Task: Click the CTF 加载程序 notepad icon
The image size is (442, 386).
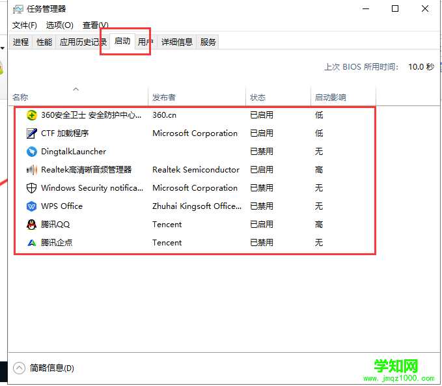Action: (31, 133)
